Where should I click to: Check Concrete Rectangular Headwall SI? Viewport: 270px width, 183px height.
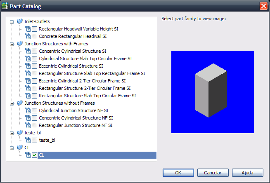pos(34,36)
